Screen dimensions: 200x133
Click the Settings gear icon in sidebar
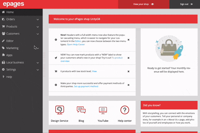pyautogui.click(x=3, y=69)
